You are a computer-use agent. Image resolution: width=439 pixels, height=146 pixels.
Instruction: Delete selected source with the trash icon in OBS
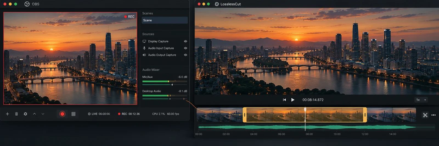[16, 114]
